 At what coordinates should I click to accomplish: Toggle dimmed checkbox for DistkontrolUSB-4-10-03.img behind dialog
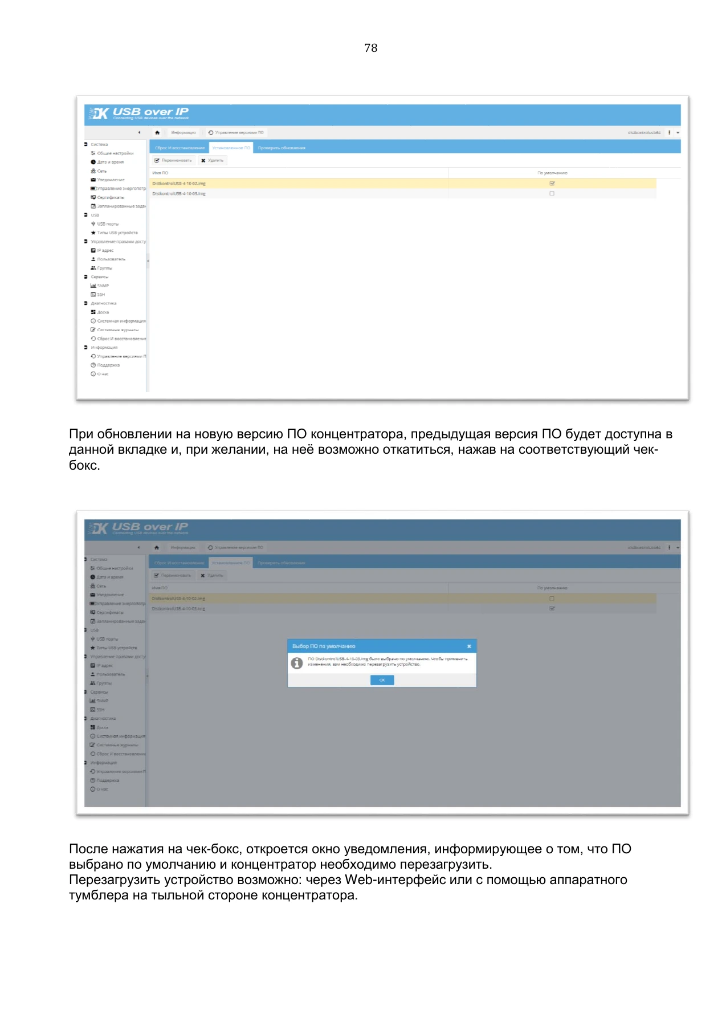pyautogui.click(x=552, y=609)
